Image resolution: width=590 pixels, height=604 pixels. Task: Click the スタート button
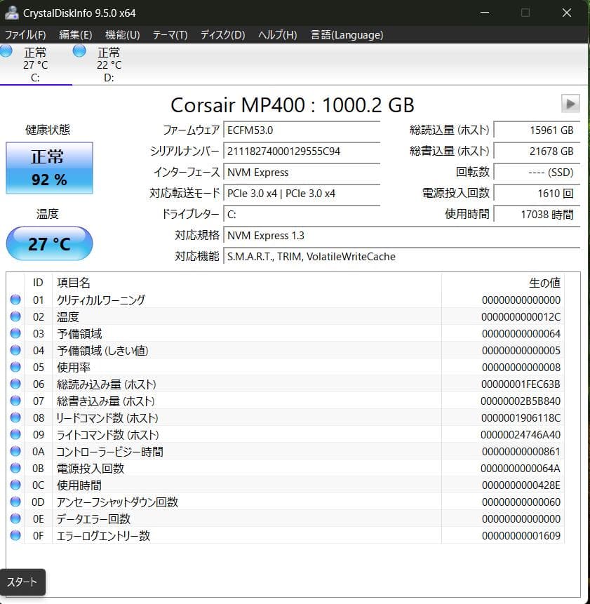pos(22,582)
